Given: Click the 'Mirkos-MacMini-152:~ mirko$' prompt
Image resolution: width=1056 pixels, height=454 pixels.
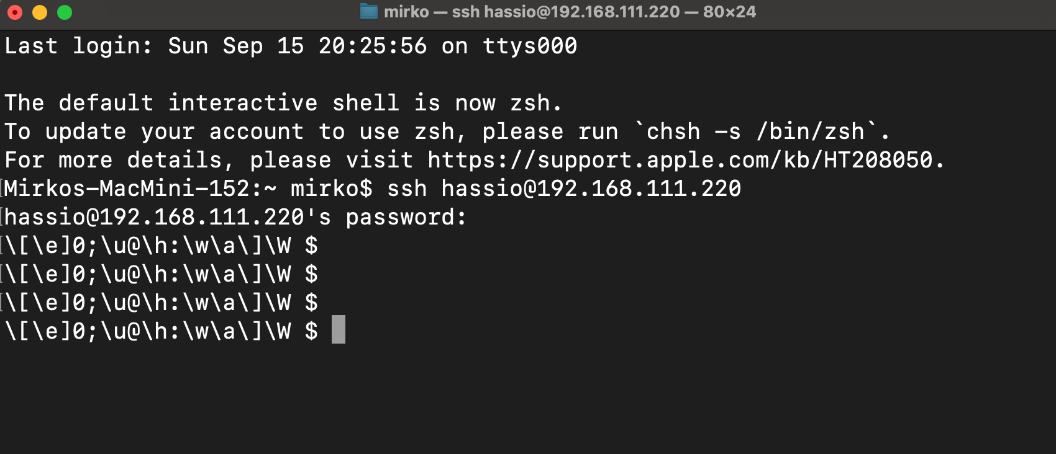Looking at the screenshot, I should (188, 189).
